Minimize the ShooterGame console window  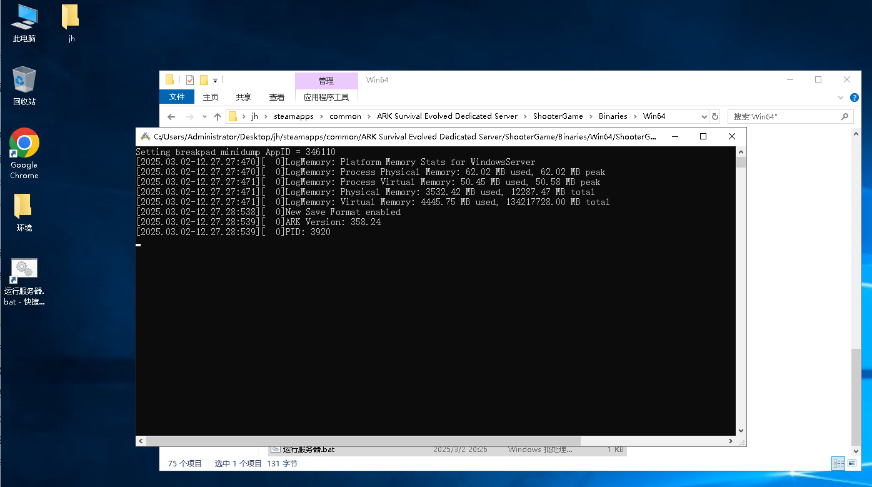tap(674, 136)
